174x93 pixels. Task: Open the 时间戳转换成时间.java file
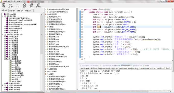click(57, 24)
